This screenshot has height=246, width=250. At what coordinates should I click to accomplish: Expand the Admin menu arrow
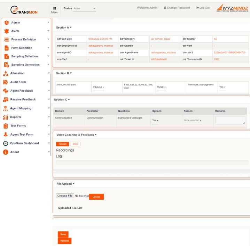coord(48,23)
